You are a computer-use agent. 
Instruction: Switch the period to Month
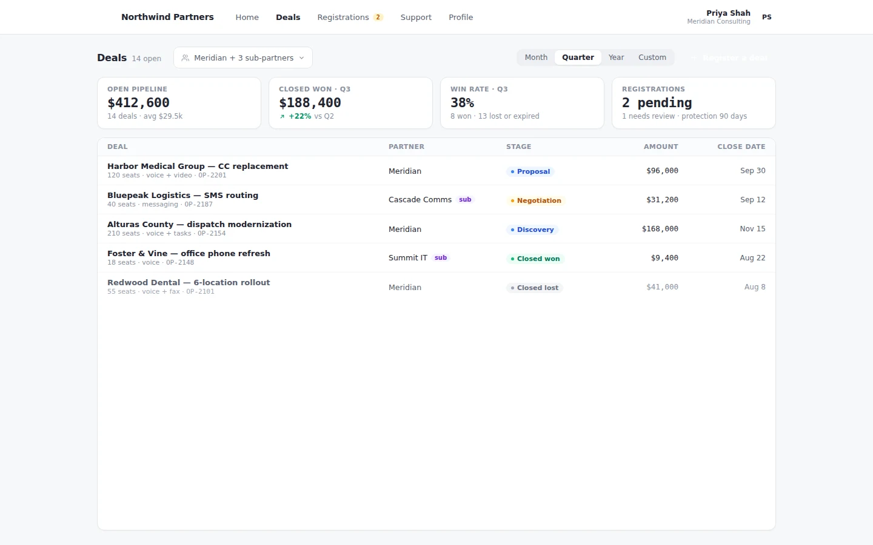coord(536,58)
